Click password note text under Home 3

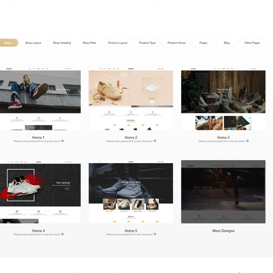[222, 141]
